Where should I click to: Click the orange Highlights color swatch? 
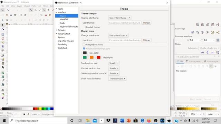coord(92,58)
